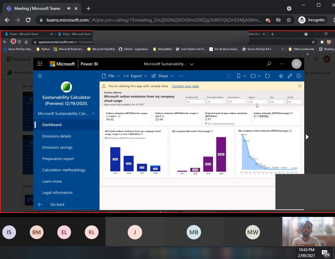The width and height of the screenshot is (335, 259).
Task: Click the system clock showing 10:43 PM
Action: pos(307,250)
